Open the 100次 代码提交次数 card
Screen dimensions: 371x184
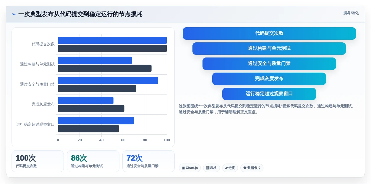pyautogui.click(x=38, y=161)
